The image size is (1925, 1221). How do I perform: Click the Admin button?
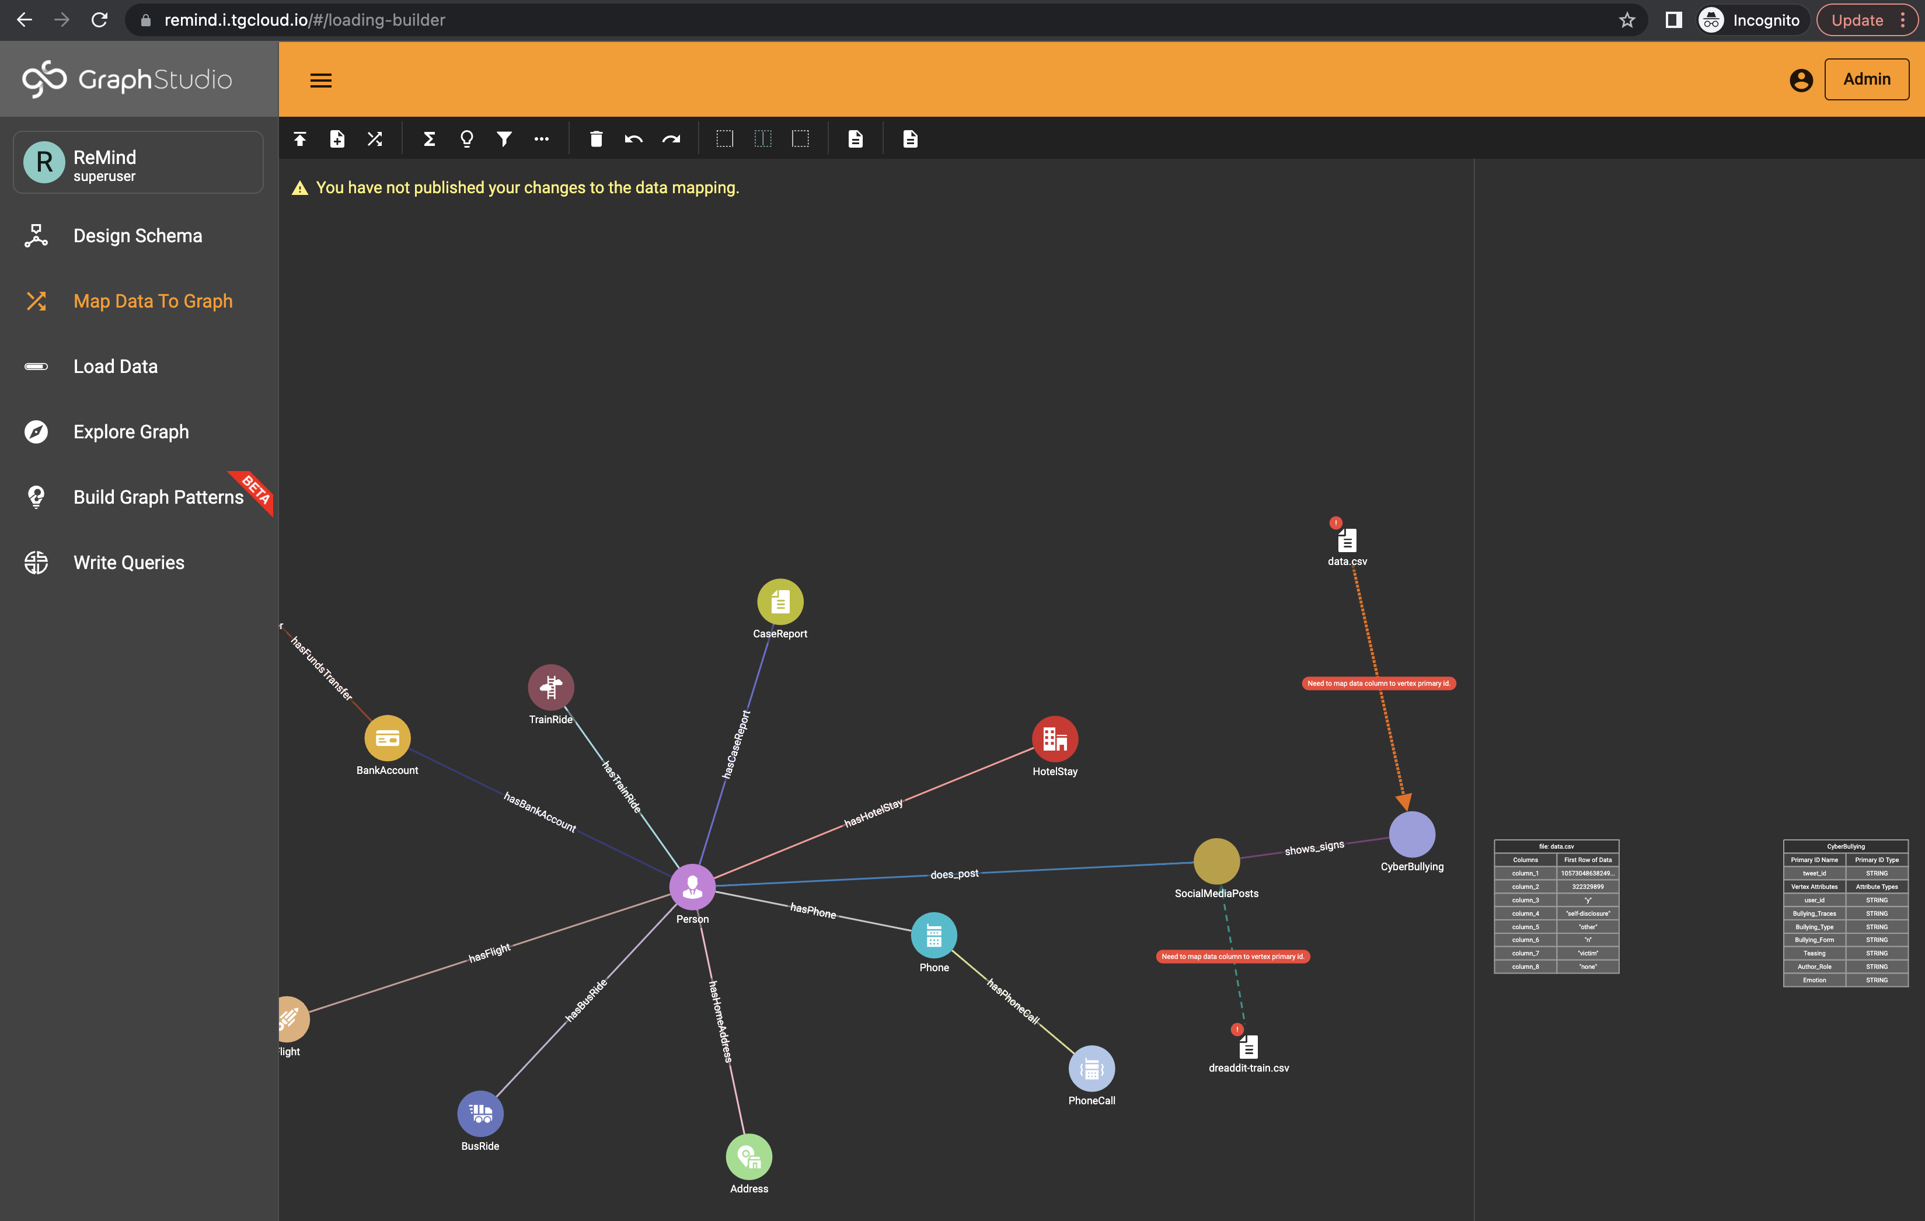tap(1866, 79)
